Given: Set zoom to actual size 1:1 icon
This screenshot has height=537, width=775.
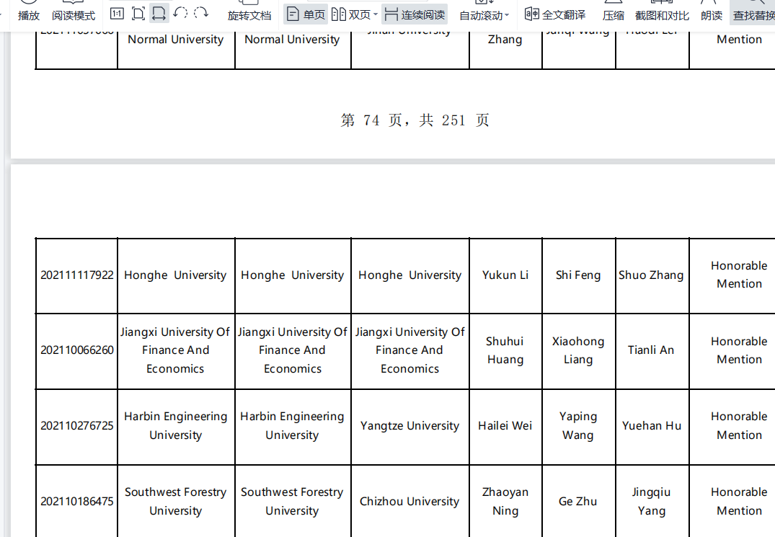Looking at the screenshot, I should (x=117, y=14).
